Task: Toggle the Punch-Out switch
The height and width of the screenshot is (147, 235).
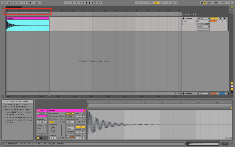Action: tap(161, 3)
